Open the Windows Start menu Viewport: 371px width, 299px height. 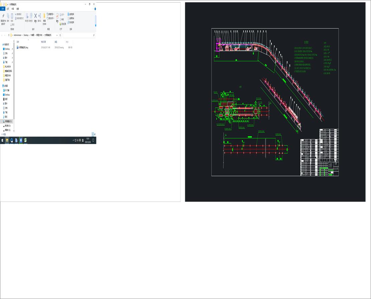click(2, 140)
